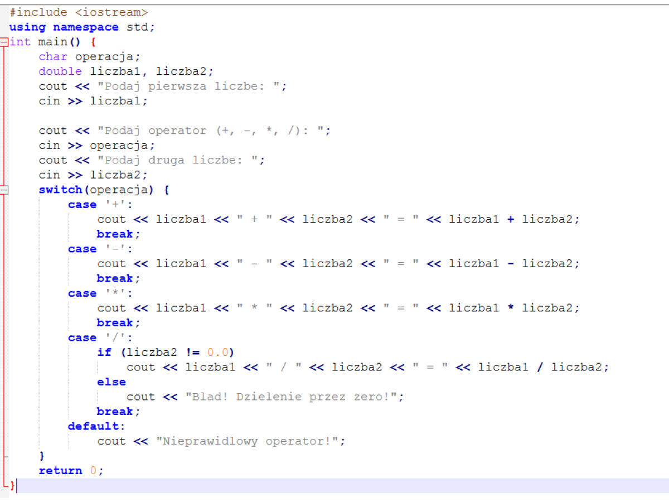Click the case '*' label
The height and width of the screenshot is (502, 669).
click(x=97, y=293)
